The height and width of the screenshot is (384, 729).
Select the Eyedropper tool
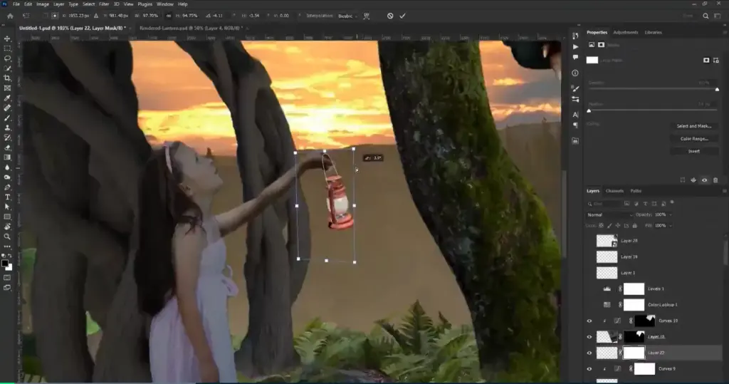7,98
